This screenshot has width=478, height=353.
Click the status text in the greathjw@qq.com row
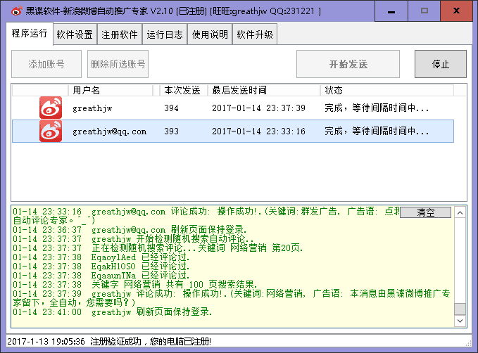point(377,131)
